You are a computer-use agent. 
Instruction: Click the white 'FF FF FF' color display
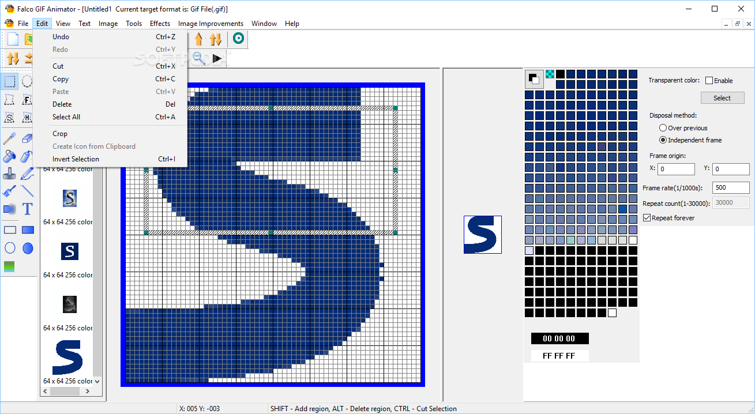559,356
